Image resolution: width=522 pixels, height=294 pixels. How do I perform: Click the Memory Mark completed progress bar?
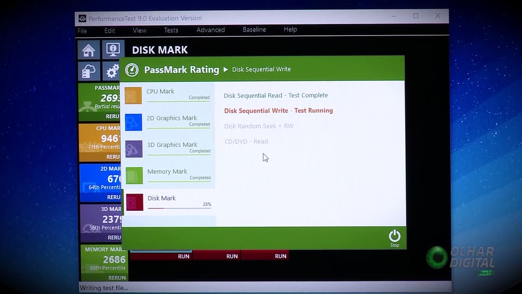(179, 181)
